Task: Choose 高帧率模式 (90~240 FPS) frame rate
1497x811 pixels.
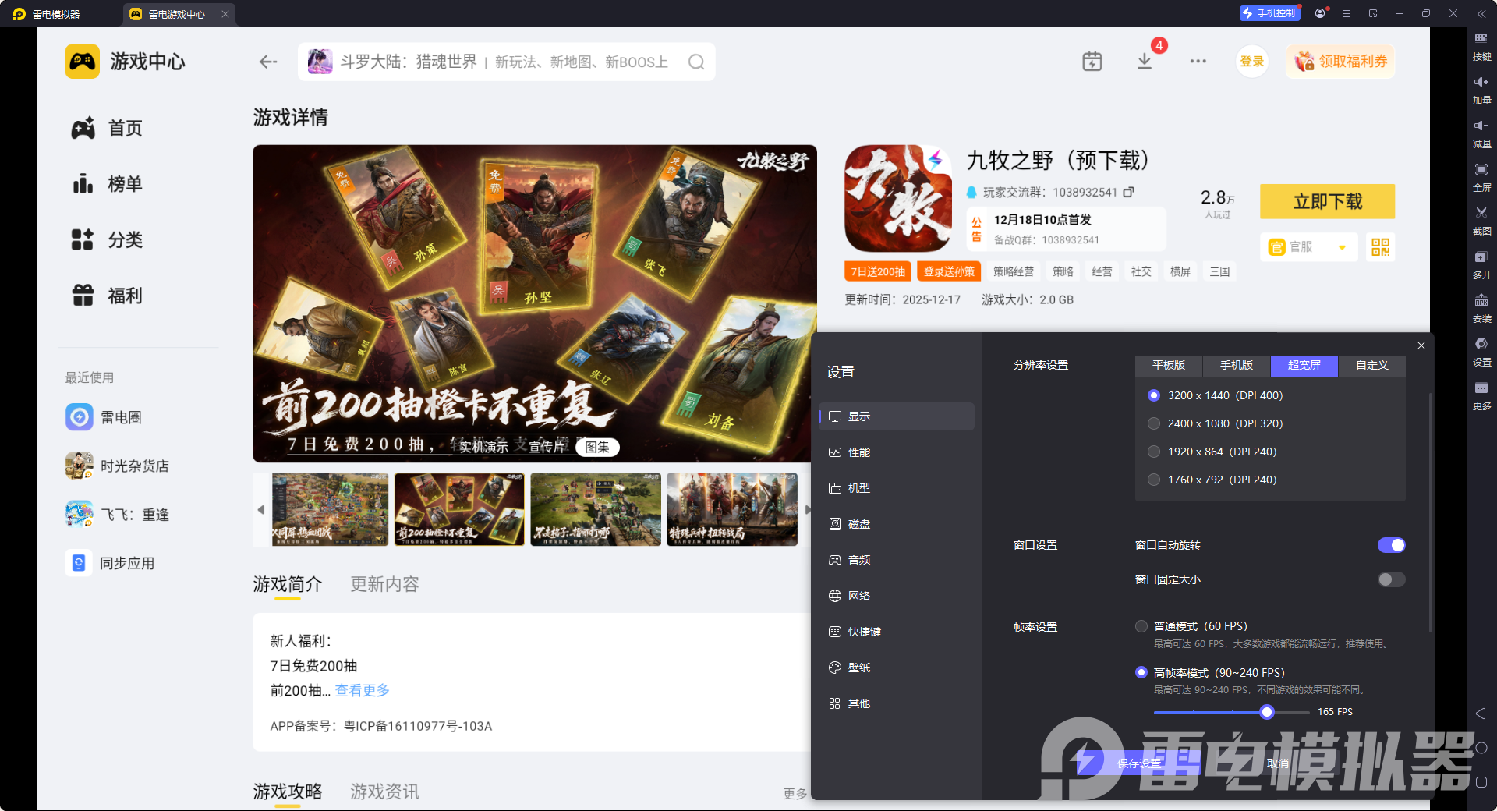Action: click(x=1141, y=672)
